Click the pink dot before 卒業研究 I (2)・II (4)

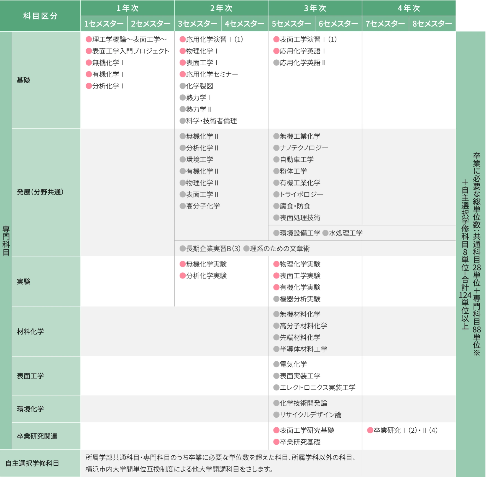(x=370, y=430)
